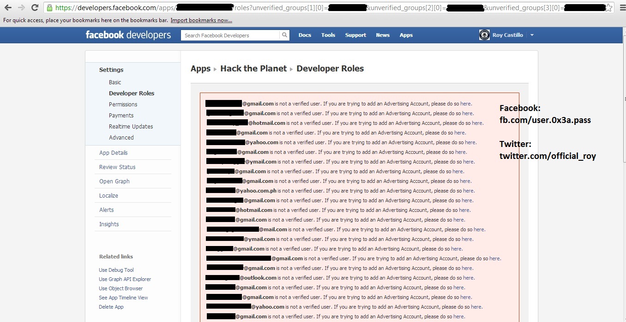Open the Docs menu
The height and width of the screenshot is (322, 626).
305,35
